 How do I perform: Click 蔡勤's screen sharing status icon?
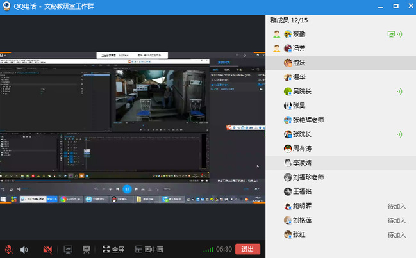pos(390,35)
